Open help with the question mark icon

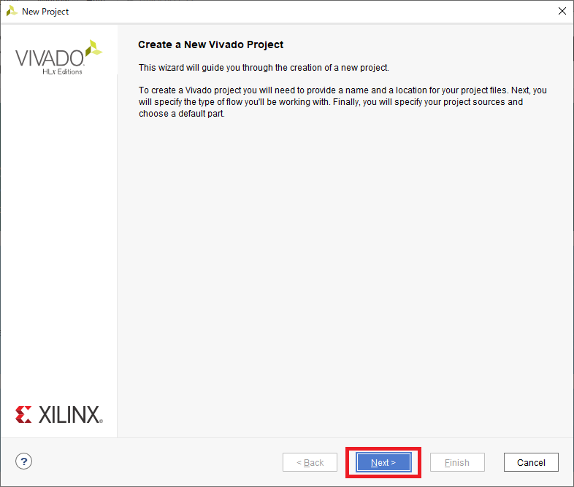24,461
